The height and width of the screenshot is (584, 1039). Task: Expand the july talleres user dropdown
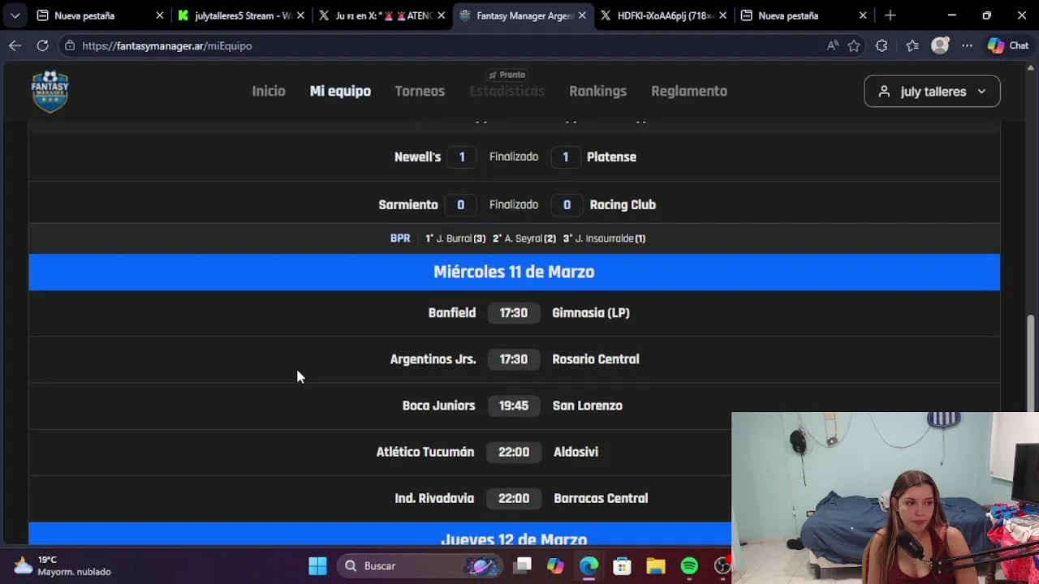point(932,92)
